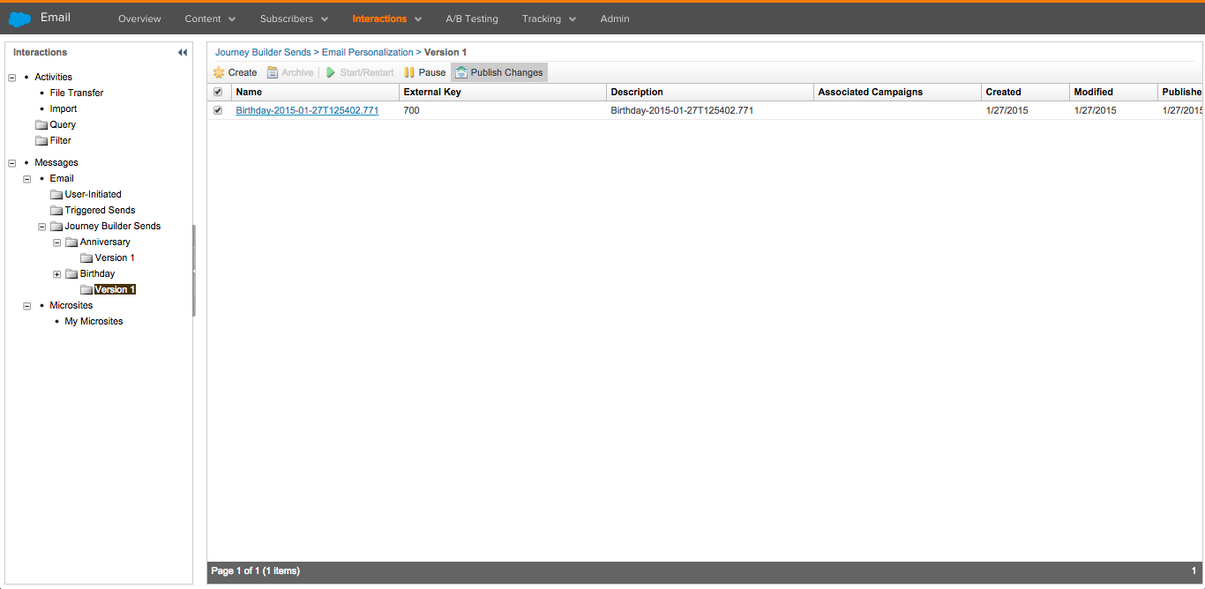The width and height of the screenshot is (1205, 589).
Task: Click Email Personalization breadcrumb link
Action: pos(367,52)
